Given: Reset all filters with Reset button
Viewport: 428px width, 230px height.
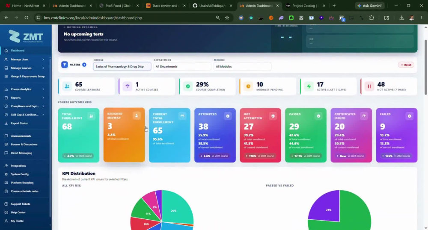Looking at the screenshot, I should (x=406, y=65).
